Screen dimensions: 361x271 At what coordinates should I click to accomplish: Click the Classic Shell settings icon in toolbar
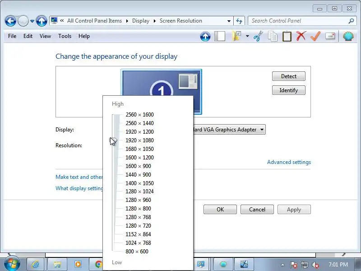(x=348, y=37)
